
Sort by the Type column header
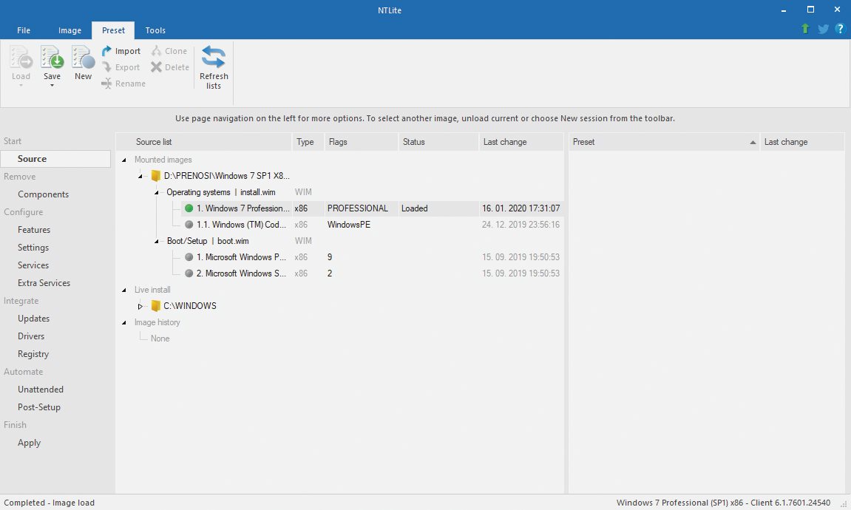tap(308, 142)
